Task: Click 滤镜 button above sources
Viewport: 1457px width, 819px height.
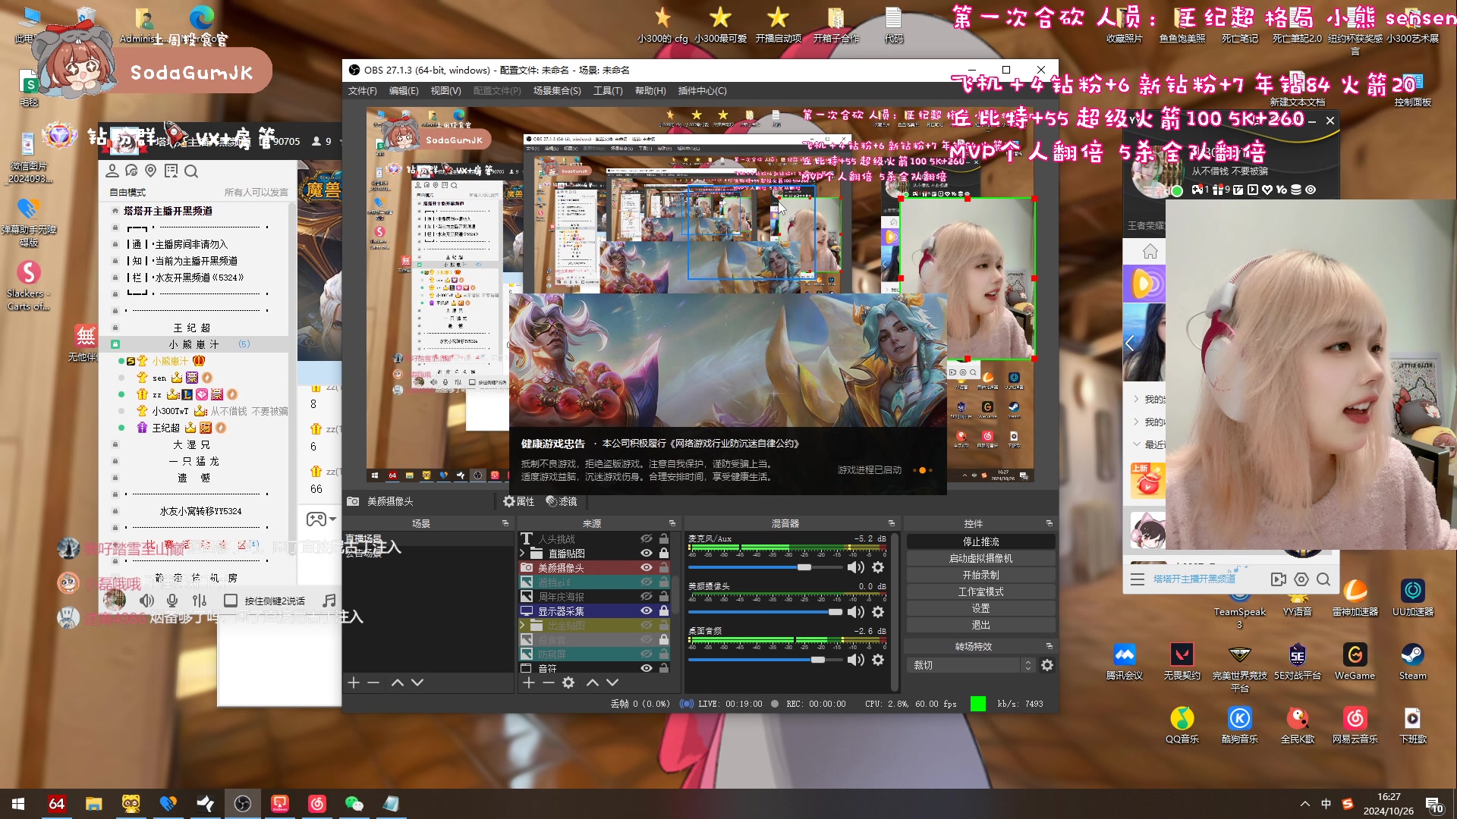Action: (x=562, y=501)
